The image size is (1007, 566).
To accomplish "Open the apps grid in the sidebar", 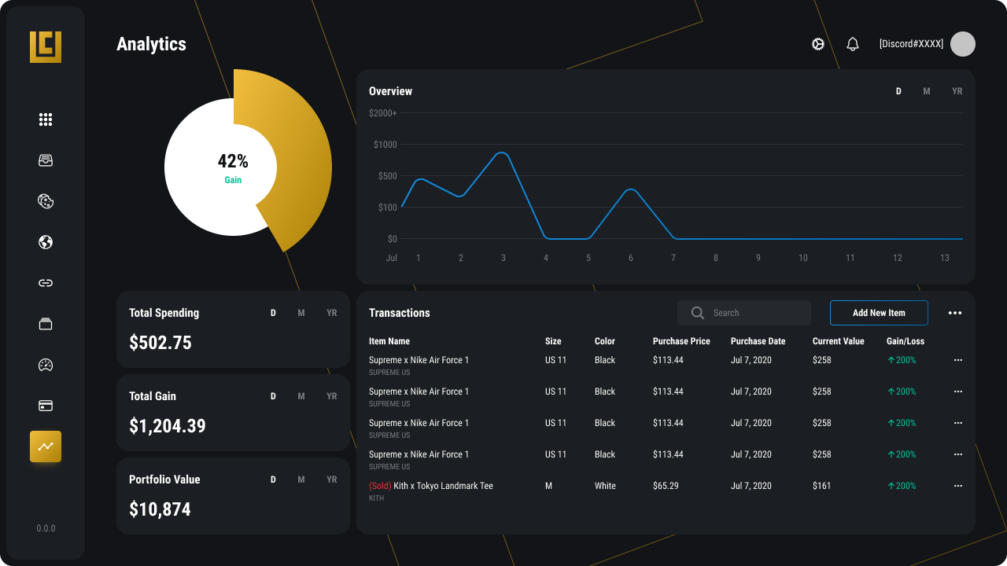I will [x=46, y=119].
